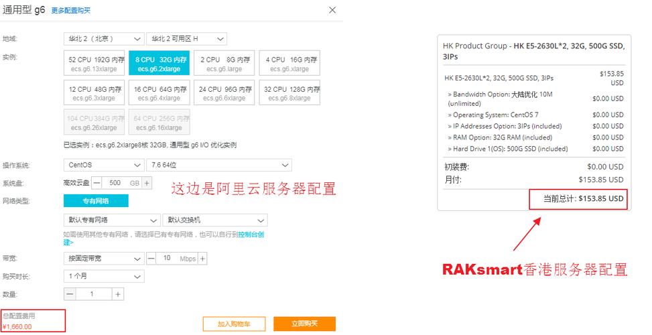Open the 控制台创建 link
Screen dimensions: 652x335
coord(251,234)
